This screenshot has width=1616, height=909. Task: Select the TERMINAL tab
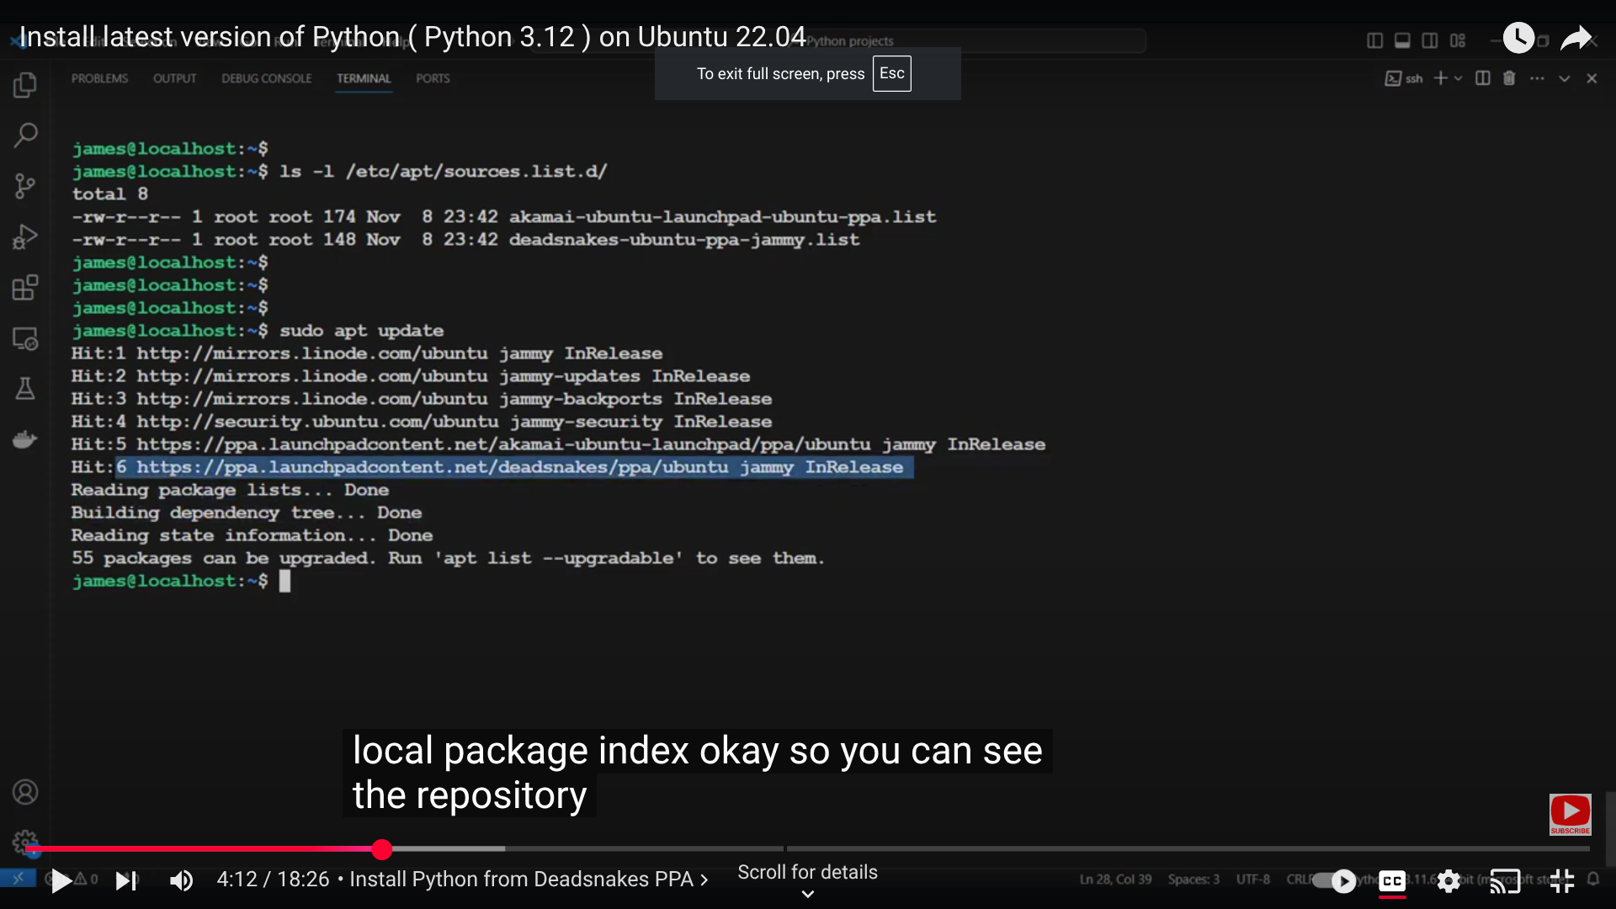364,78
